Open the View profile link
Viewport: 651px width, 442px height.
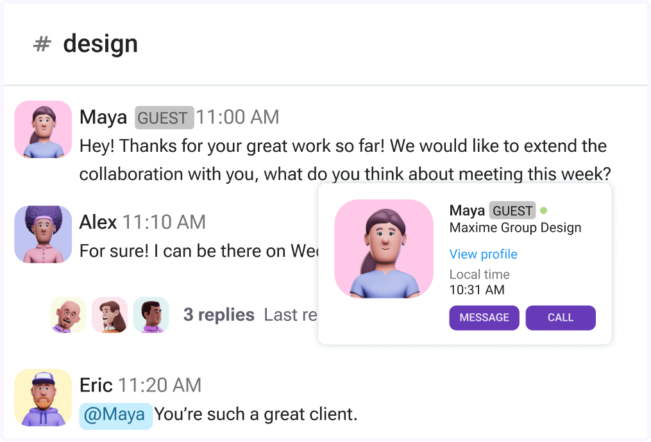pyautogui.click(x=483, y=254)
